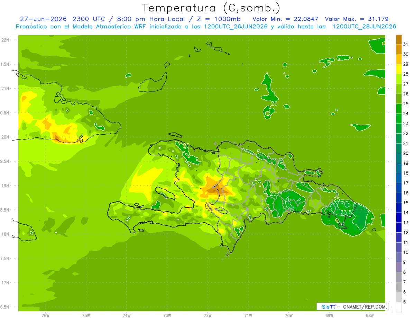Image resolution: width=415 pixels, height=320 pixels.
Task: Pick the purple swatch between 8 and 9
Action: click(399, 267)
